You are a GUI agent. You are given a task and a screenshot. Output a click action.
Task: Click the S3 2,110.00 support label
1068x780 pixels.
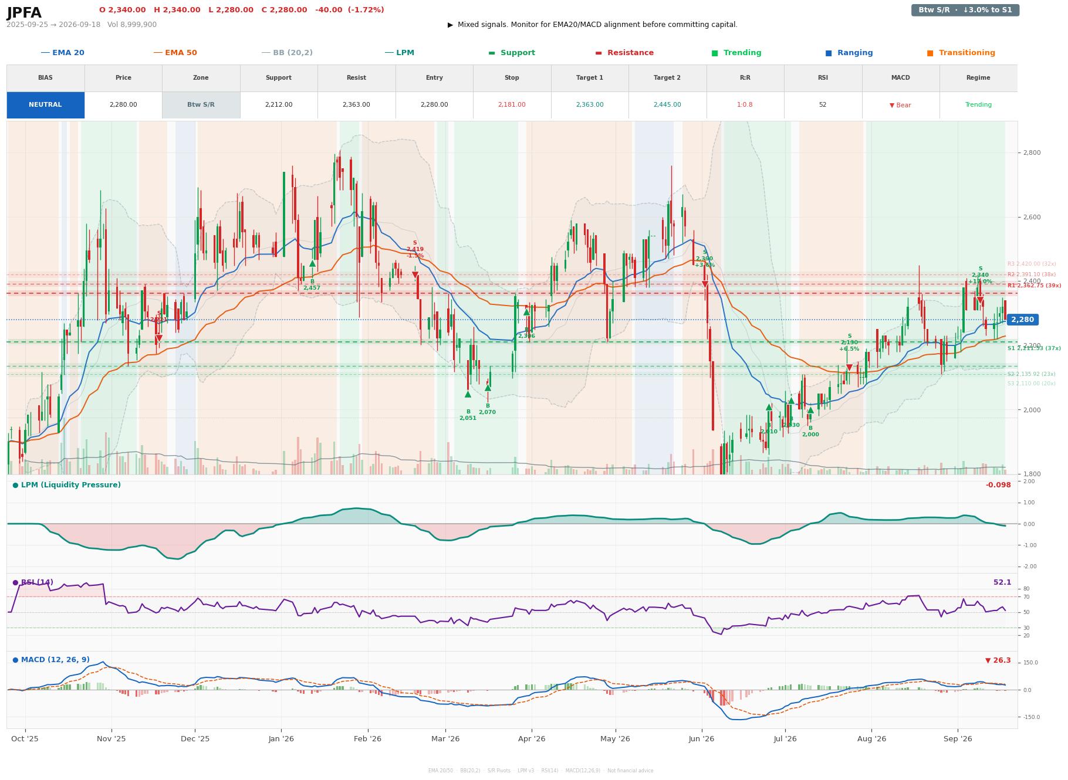tap(1032, 384)
